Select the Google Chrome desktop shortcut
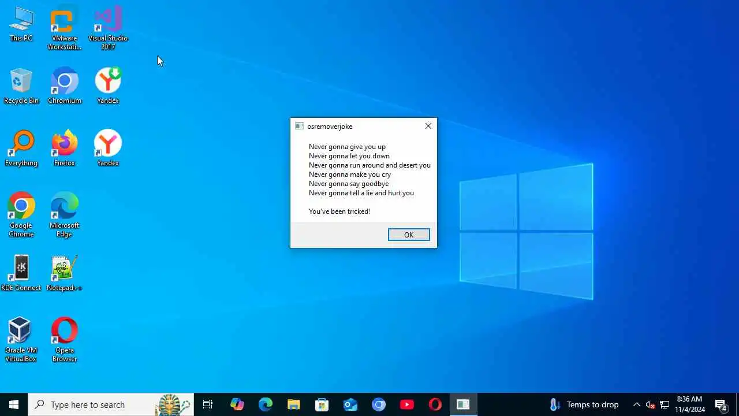Image resolution: width=739 pixels, height=416 pixels. pyautogui.click(x=21, y=215)
